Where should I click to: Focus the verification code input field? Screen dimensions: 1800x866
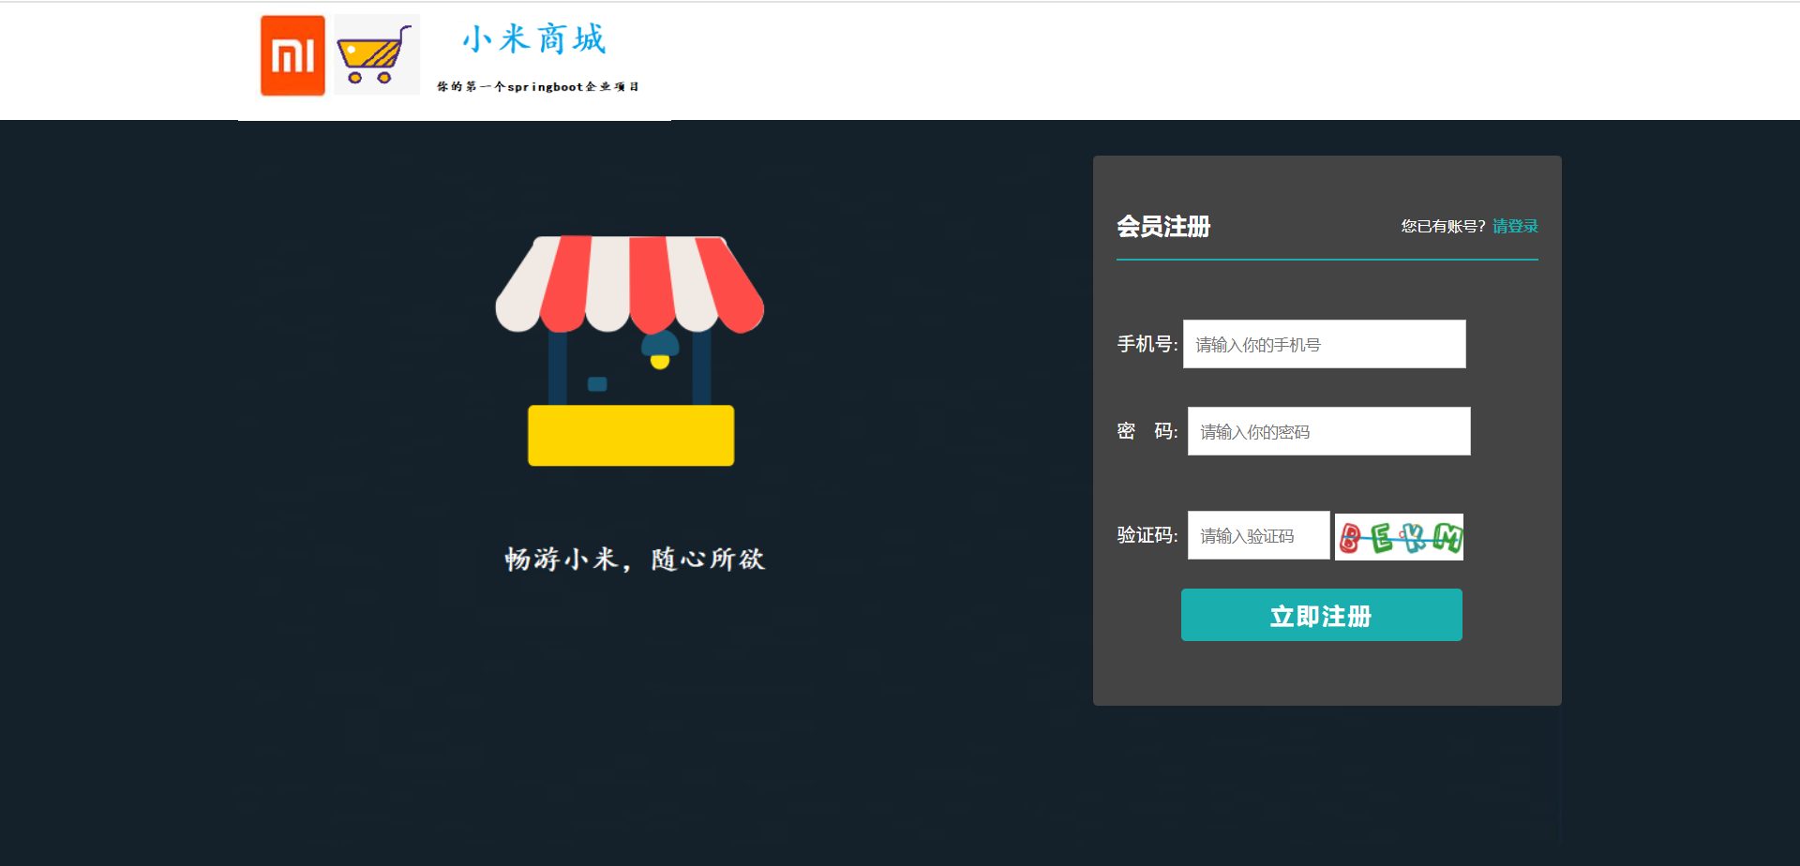tap(1259, 535)
